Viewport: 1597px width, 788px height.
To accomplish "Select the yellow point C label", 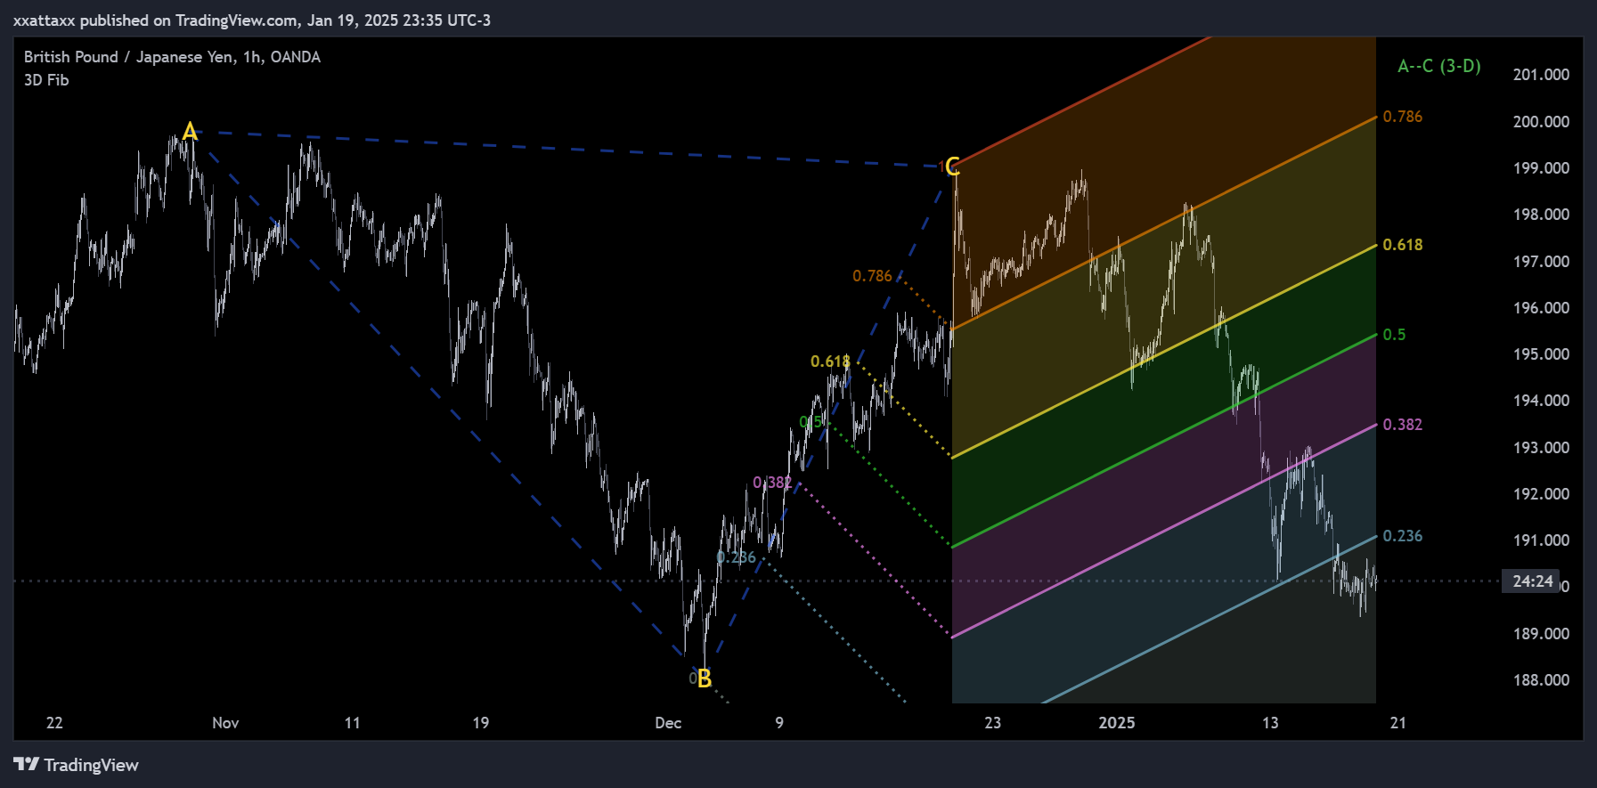I will 952,167.
